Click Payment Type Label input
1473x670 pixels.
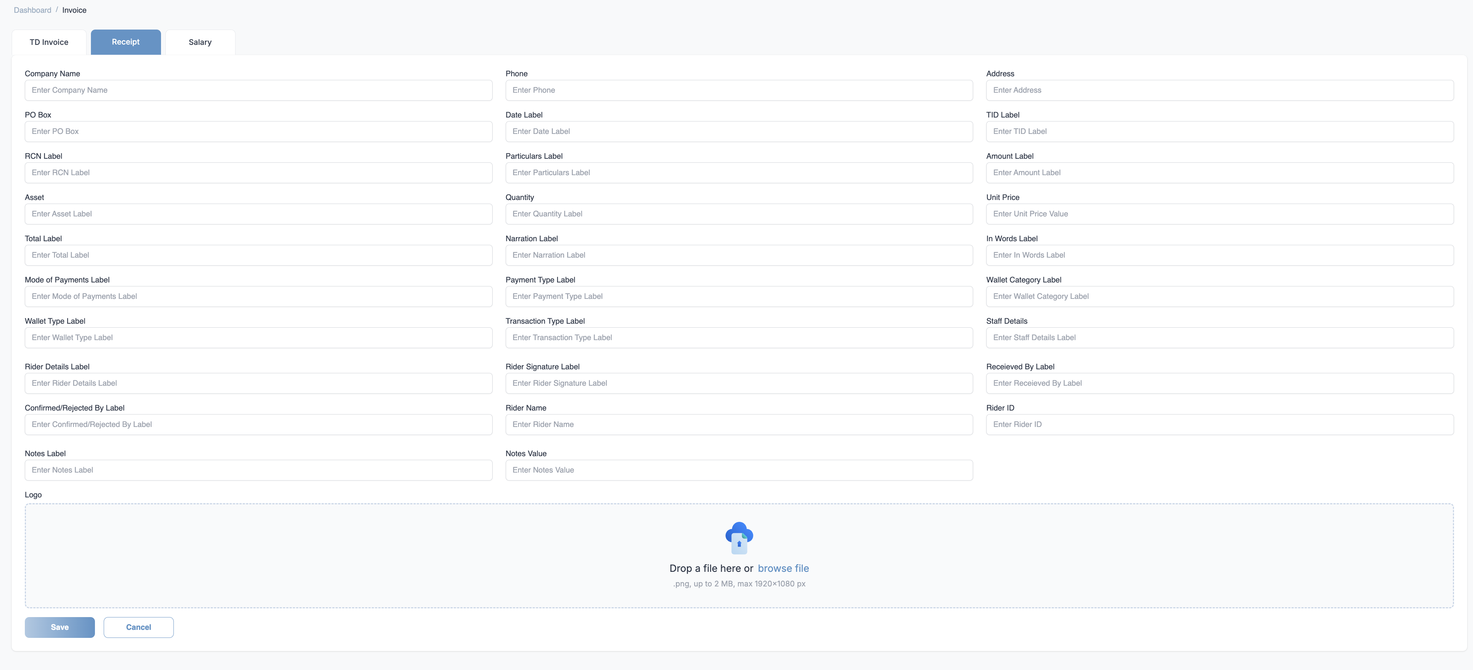pos(739,296)
